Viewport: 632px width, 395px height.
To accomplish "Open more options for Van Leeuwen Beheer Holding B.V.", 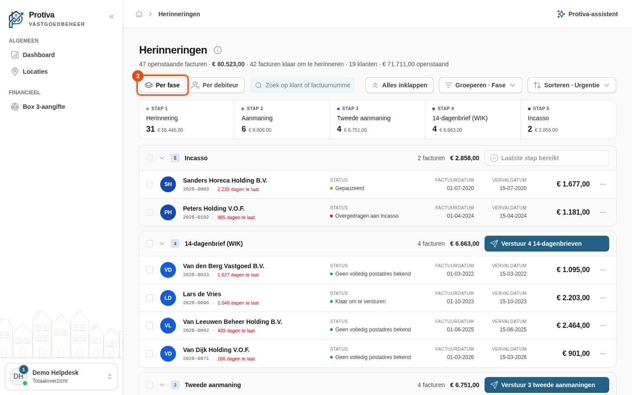I will [603, 326].
